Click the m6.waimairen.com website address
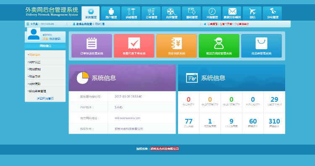 click(x=127, y=118)
